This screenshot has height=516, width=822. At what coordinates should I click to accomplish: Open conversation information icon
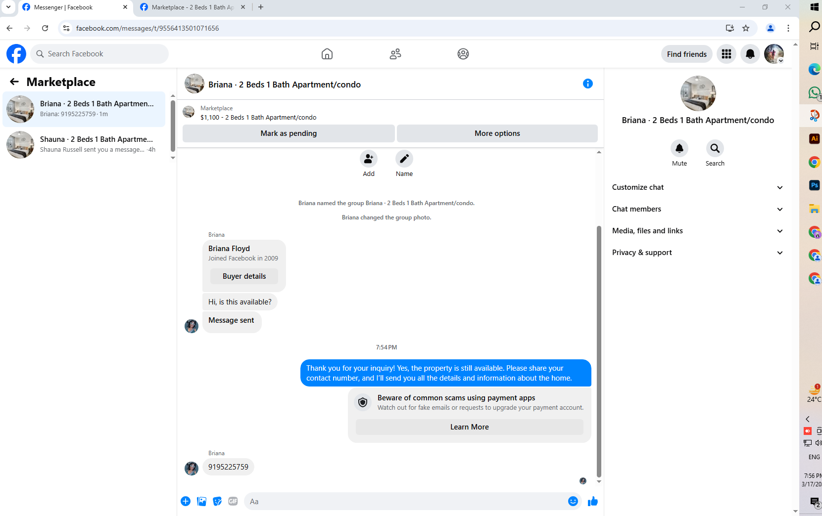pos(588,84)
